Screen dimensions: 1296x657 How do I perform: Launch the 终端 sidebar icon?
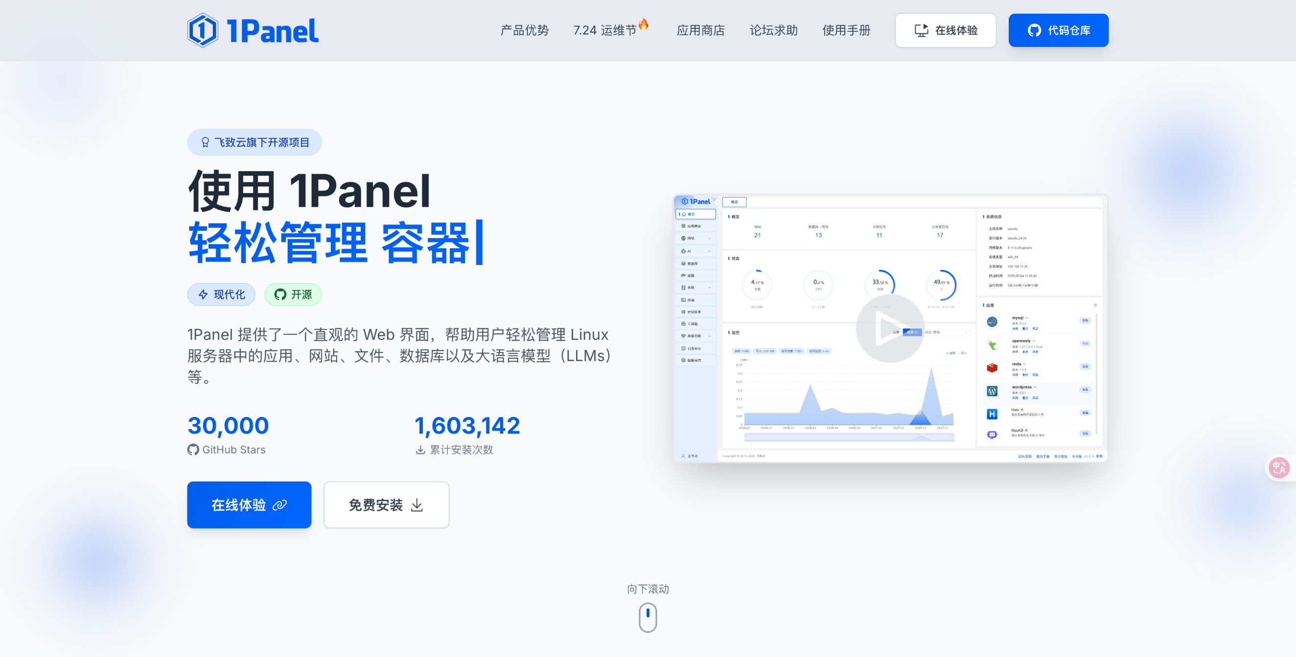point(690,300)
